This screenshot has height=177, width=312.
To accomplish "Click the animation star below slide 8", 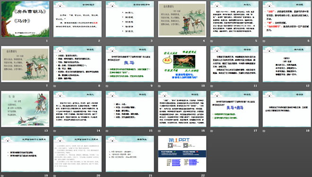I will pos(55,86).
